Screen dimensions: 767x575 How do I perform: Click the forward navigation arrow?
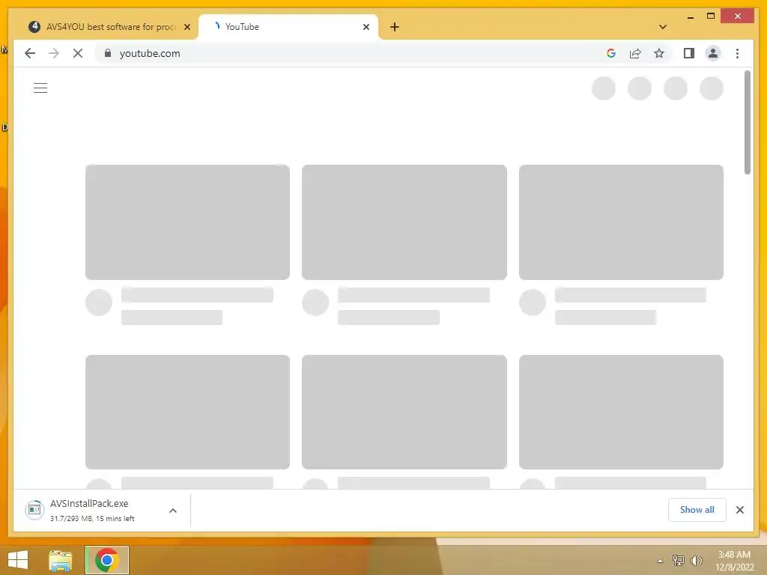tap(54, 53)
